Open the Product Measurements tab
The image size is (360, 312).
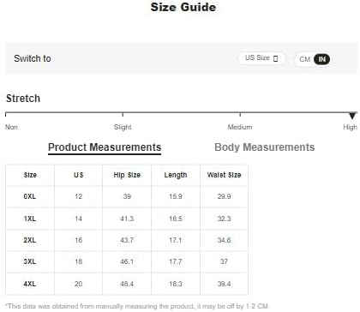[x=105, y=147]
